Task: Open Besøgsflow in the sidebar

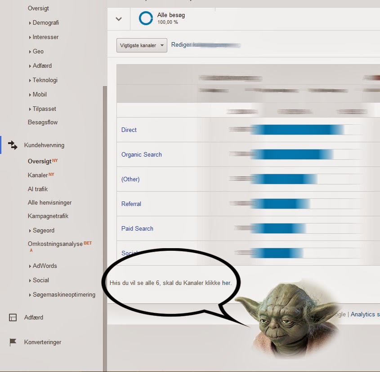Action: [43, 122]
